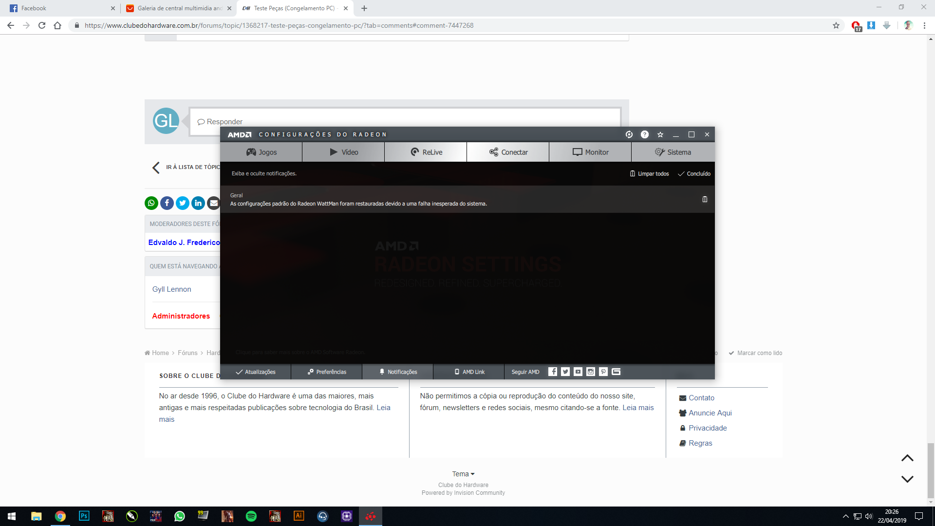This screenshot has height=526, width=935.
Task: Open Preferências in Radeon bottom bar
Action: (x=327, y=372)
